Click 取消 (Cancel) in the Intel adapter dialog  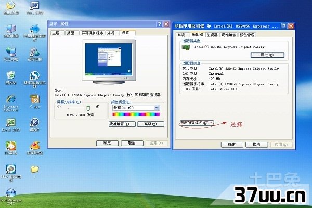[x=256, y=145]
